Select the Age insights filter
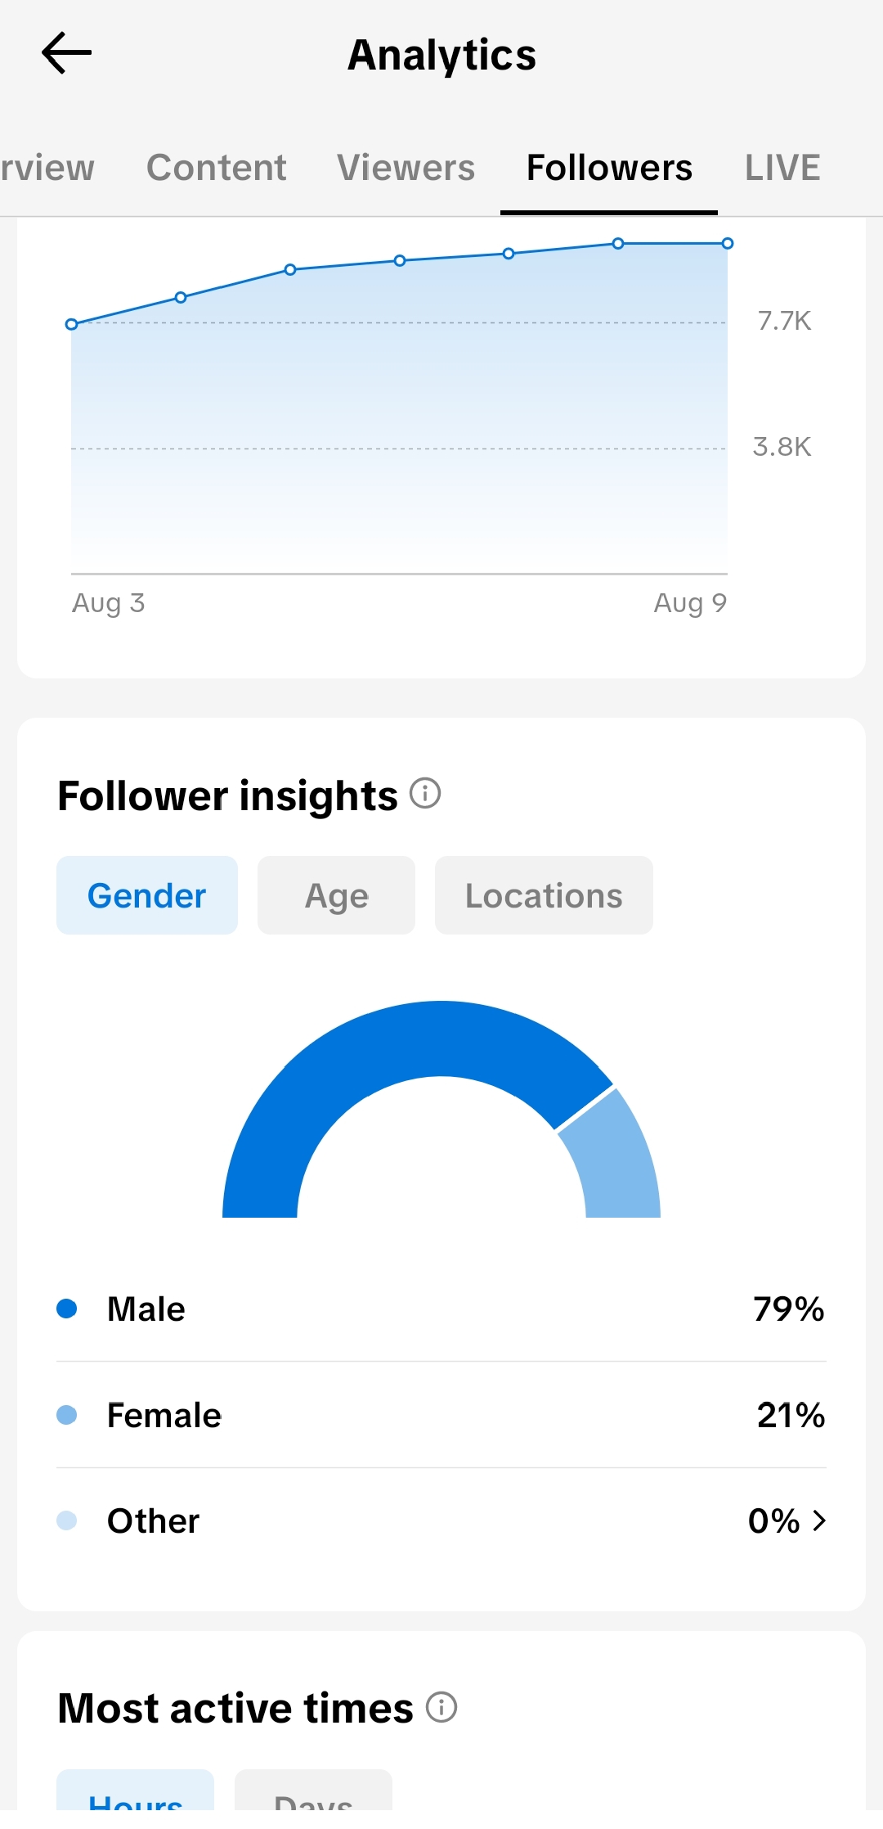Viewport: 883px width, 1829px height. [x=337, y=895]
